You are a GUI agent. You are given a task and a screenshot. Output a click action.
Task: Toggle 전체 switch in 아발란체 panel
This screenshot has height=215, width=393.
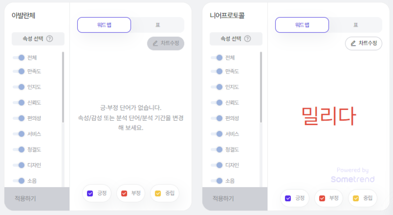coord(19,57)
